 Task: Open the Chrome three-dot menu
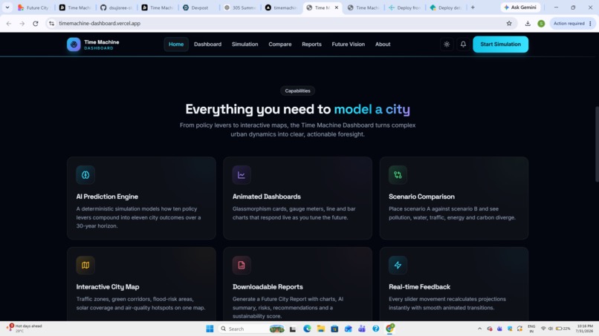(x=590, y=24)
